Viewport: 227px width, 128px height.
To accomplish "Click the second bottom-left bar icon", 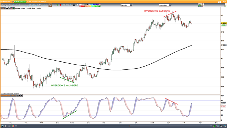I will coord(6,126).
